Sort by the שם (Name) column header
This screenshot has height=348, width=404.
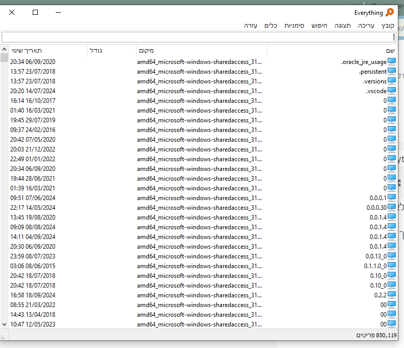click(x=332, y=51)
